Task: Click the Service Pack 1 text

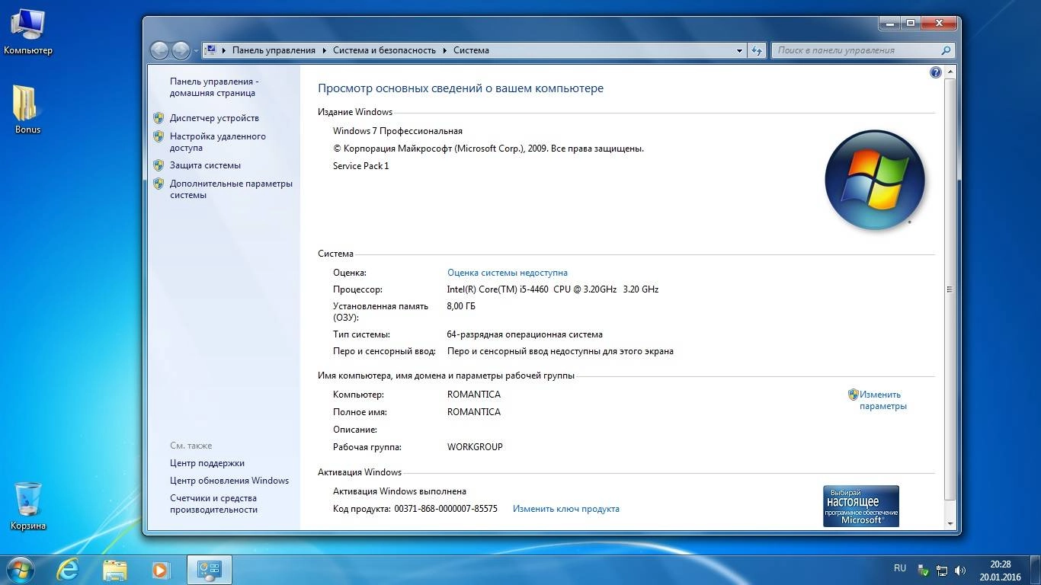Action: point(361,166)
